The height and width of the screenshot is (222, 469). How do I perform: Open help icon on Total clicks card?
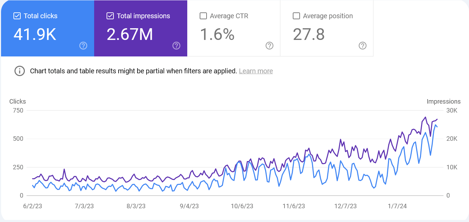coord(83,45)
